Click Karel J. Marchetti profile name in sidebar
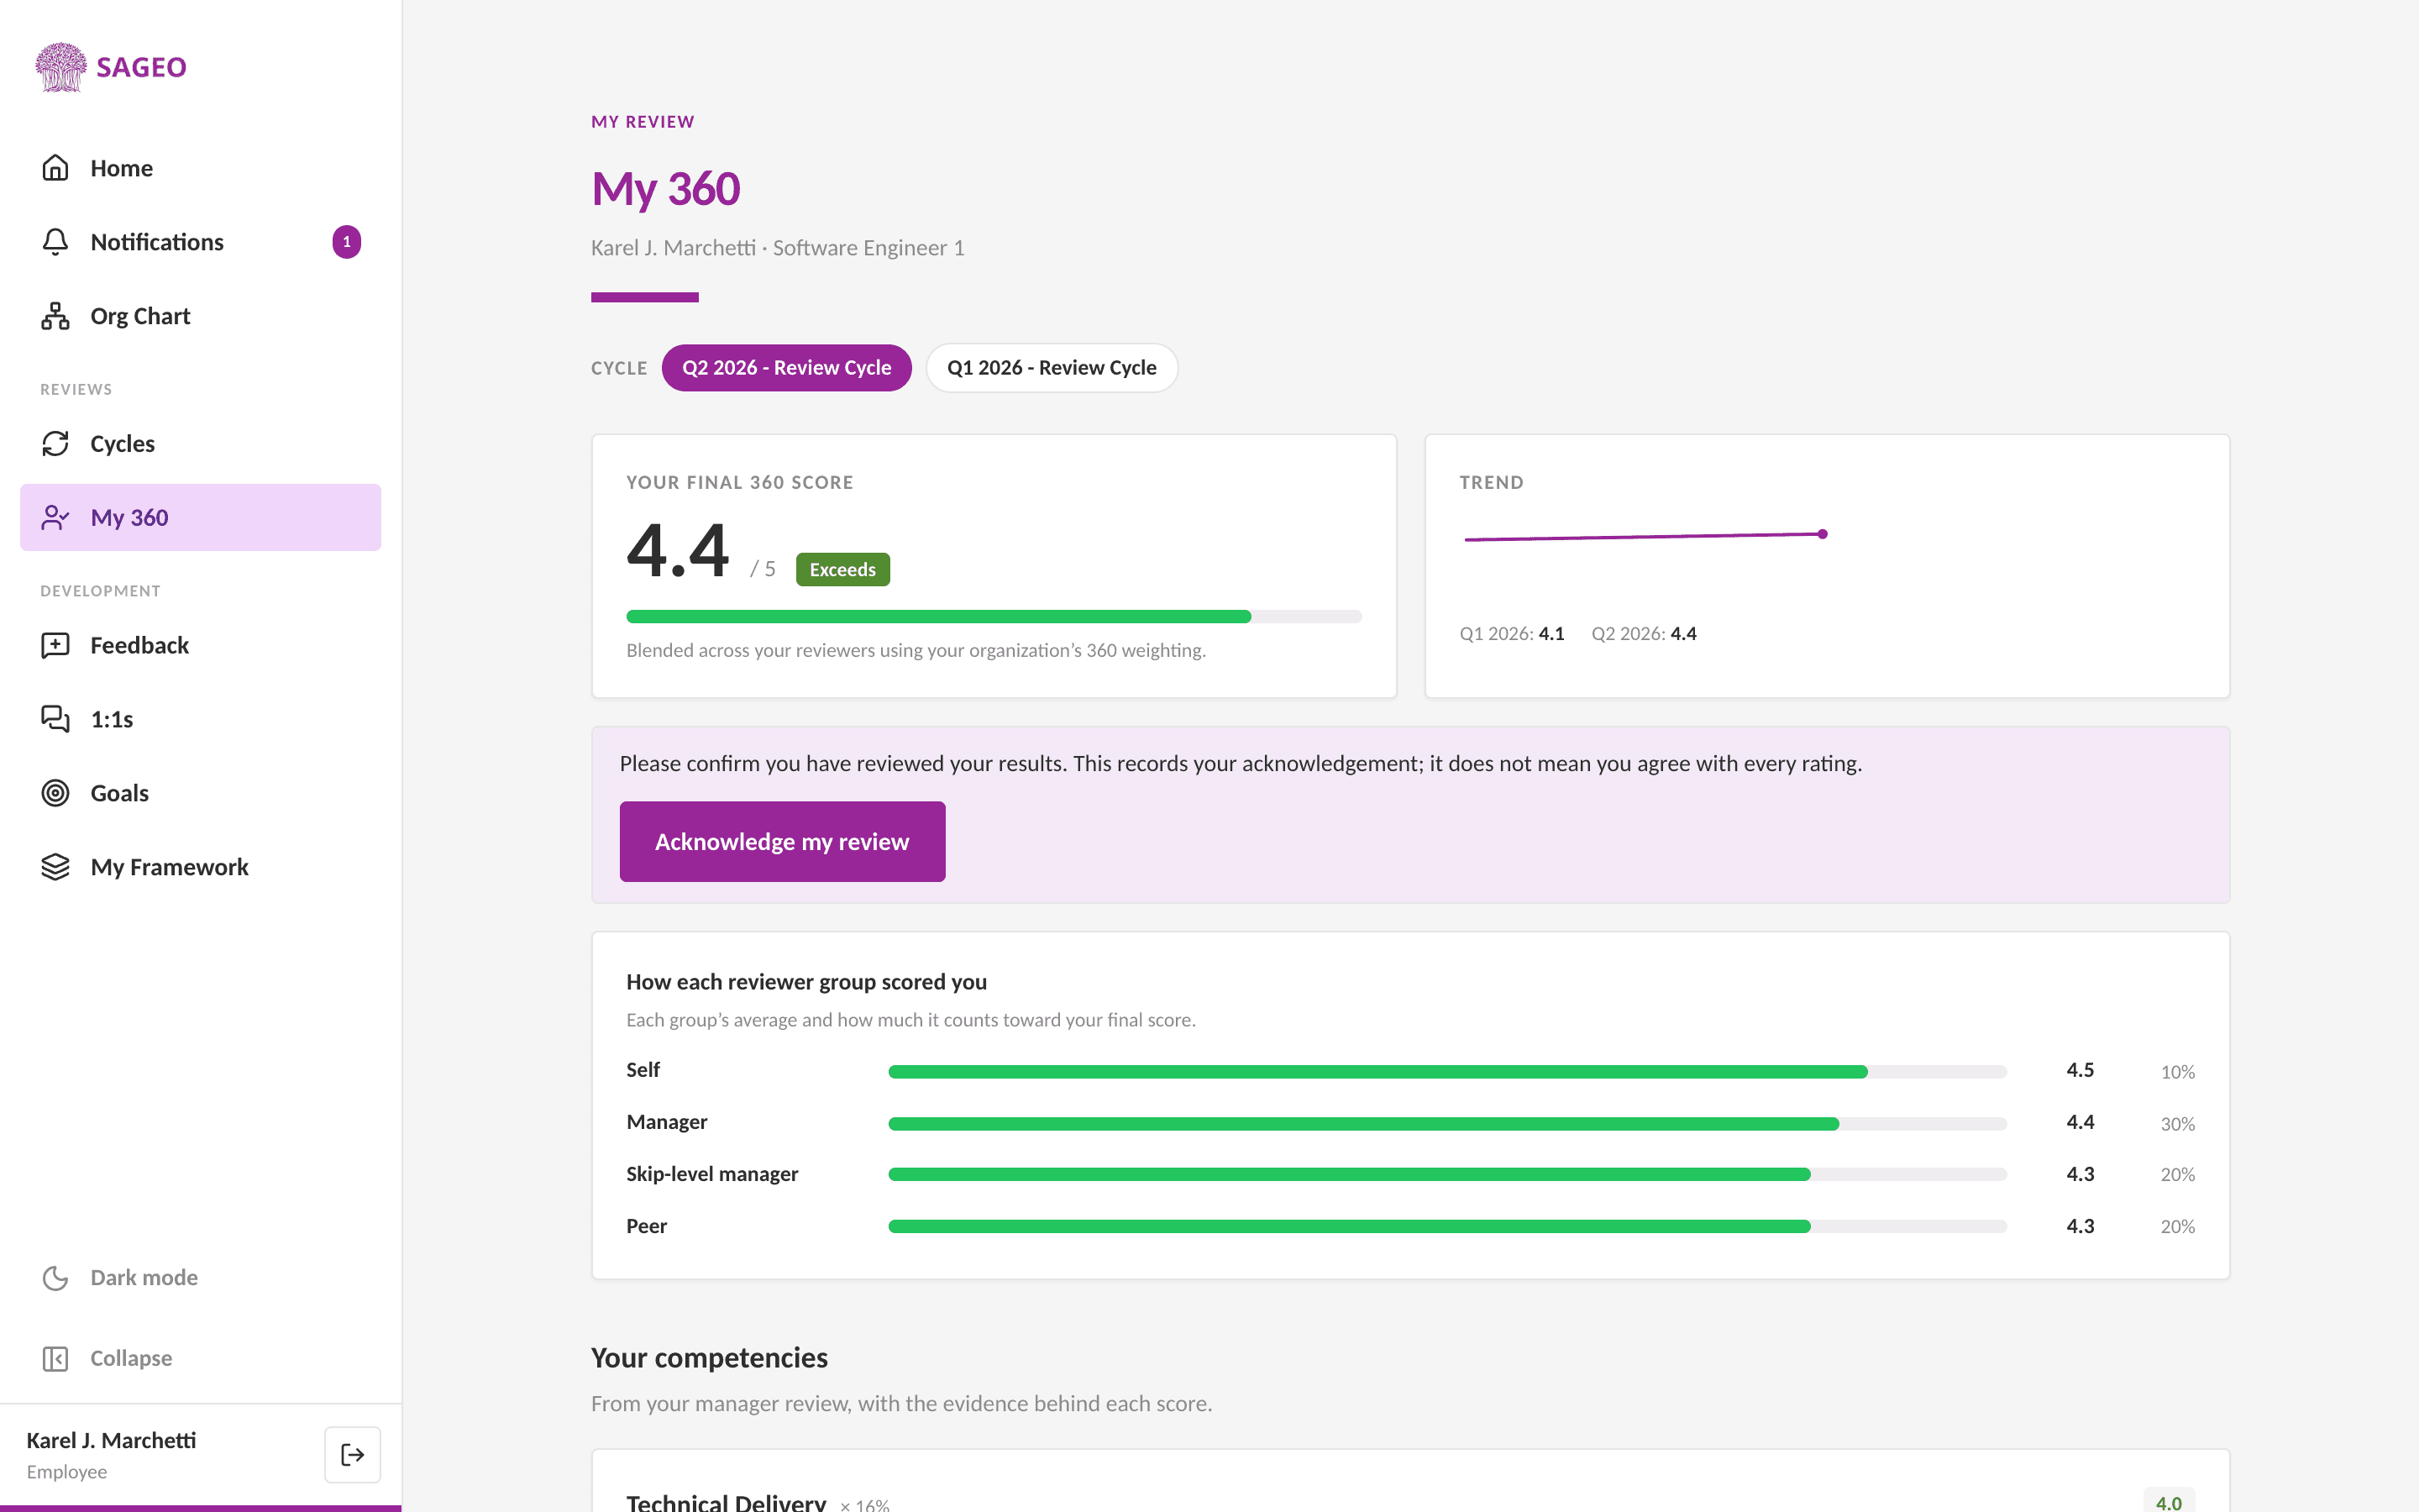Screen dimensions: 2419x1512 (111, 1440)
